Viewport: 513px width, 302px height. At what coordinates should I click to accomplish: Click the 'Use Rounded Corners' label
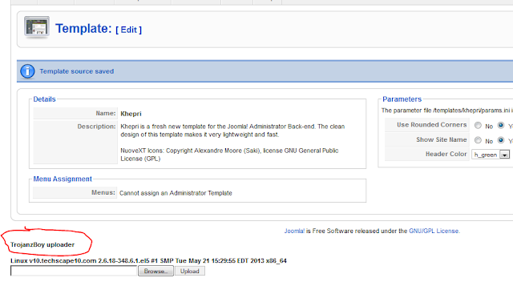431,125
